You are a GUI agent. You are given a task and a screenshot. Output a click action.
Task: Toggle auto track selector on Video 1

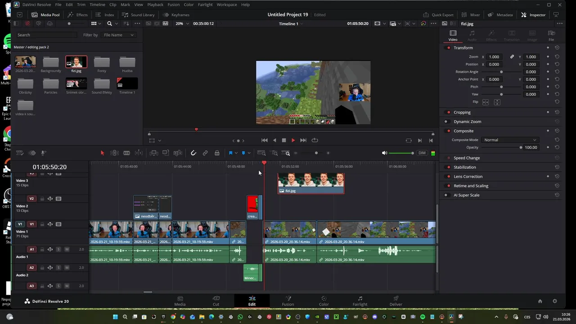tap(50, 224)
